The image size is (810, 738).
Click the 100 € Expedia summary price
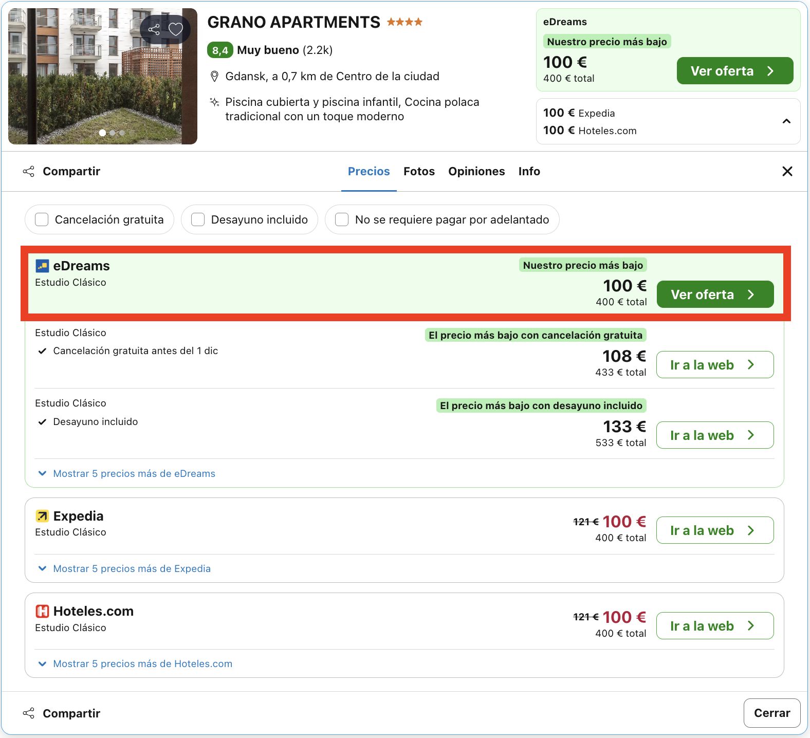[579, 113]
